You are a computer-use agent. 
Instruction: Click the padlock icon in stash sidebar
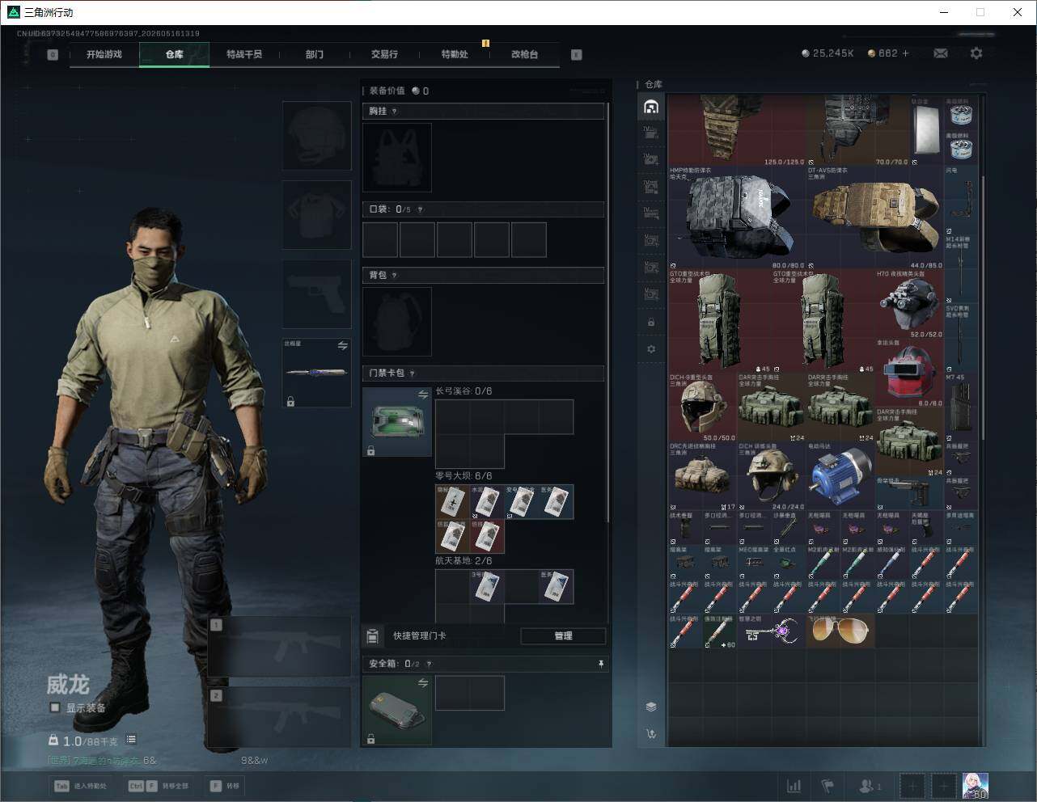point(651,323)
